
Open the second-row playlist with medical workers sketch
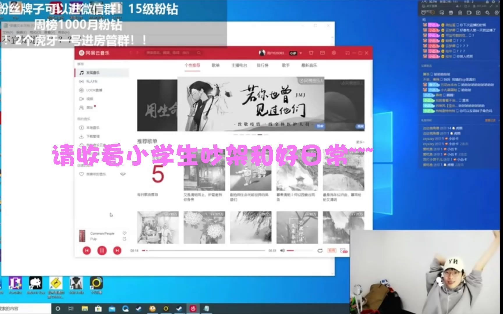point(158,227)
